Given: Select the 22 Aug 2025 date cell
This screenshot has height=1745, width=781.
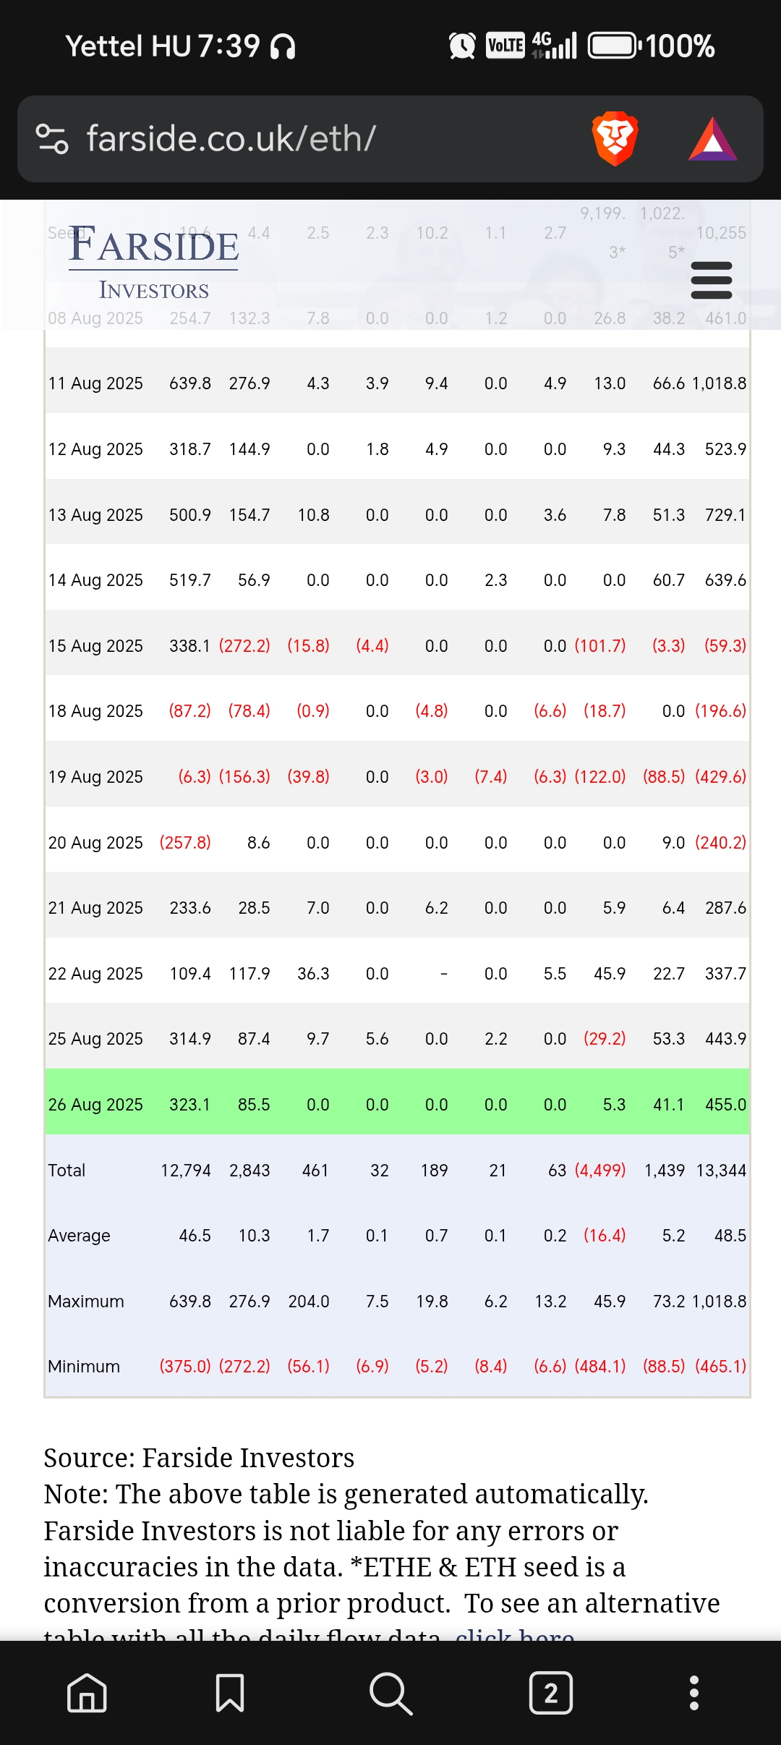Looking at the screenshot, I should coord(95,974).
